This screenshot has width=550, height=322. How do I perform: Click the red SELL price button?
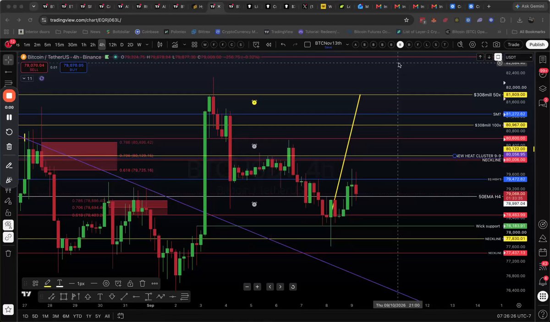(x=35, y=67)
